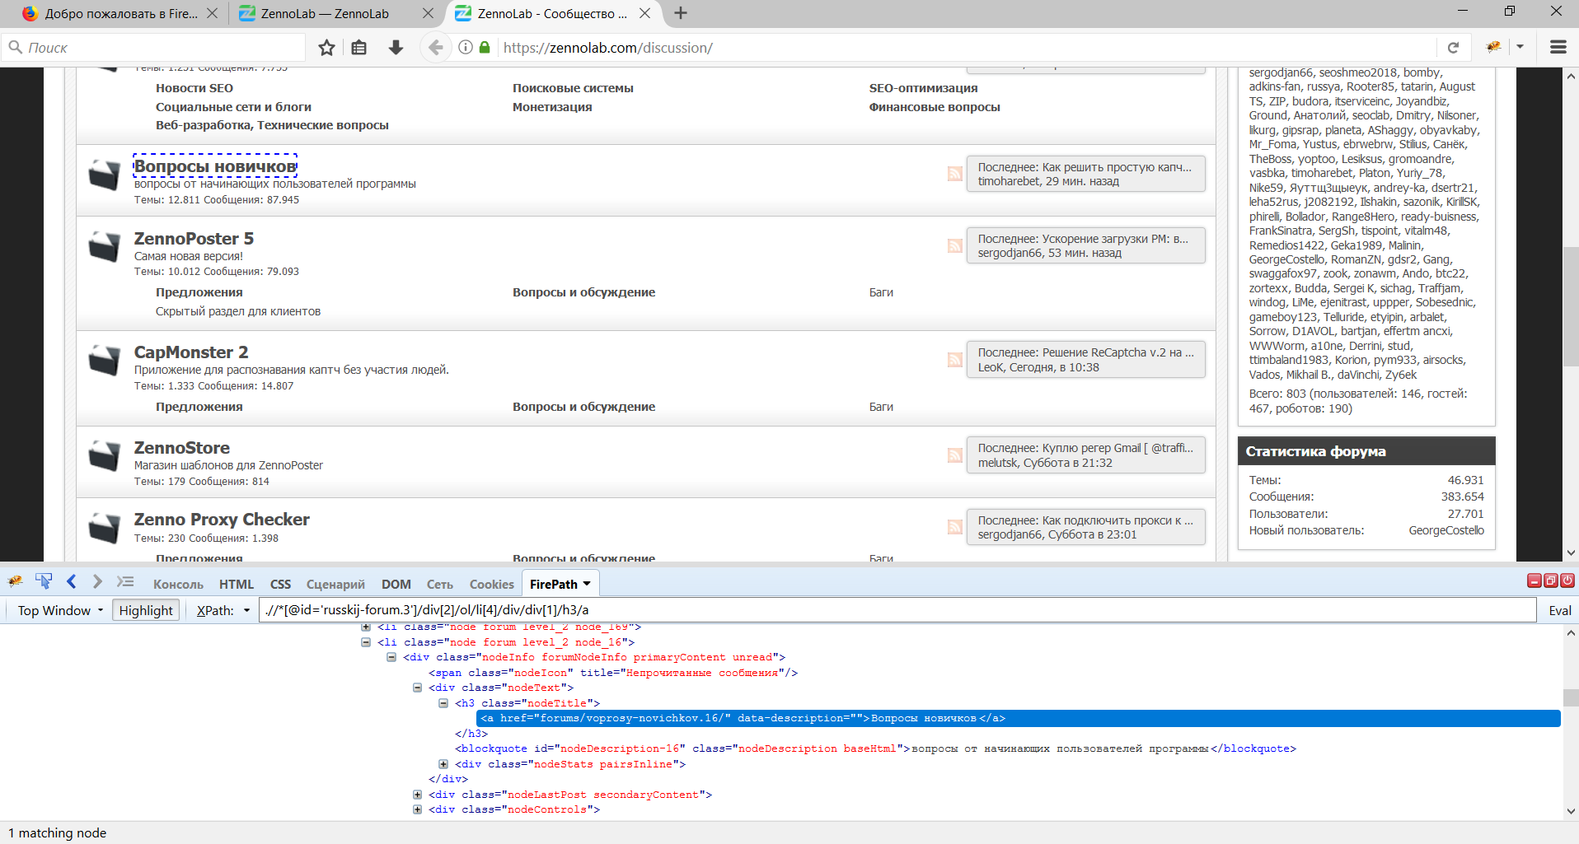Click the RSS feed icon for Вопросы новичков
The width and height of the screenshot is (1579, 844).
pos(954,174)
